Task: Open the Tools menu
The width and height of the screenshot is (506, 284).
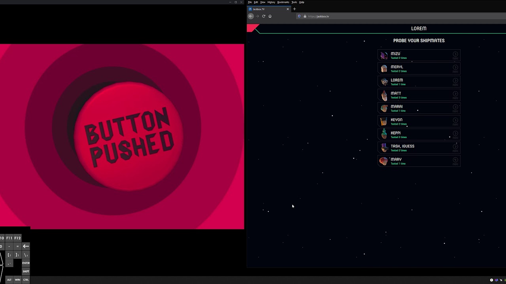Action: pos(294,2)
